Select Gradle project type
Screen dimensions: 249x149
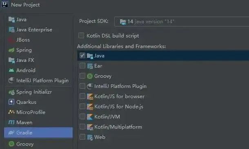[x=38, y=133]
